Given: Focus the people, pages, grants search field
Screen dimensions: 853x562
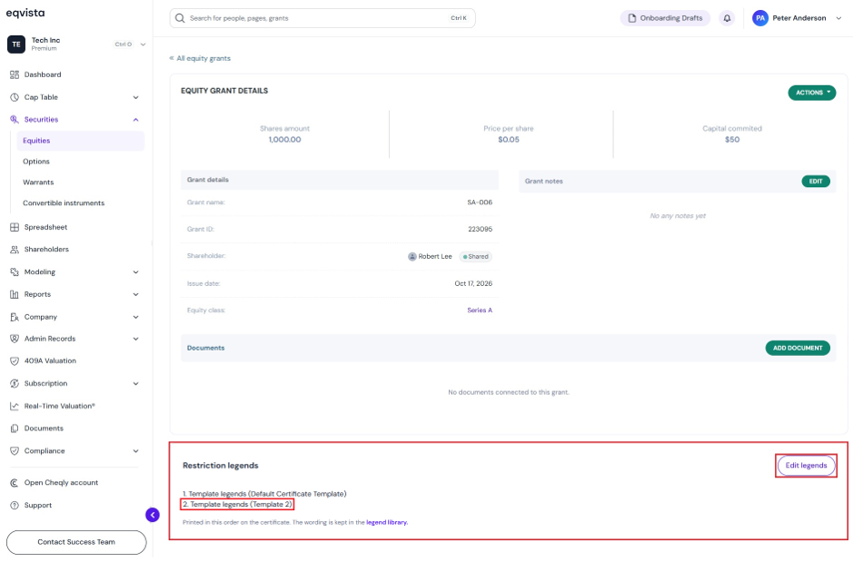Looking at the screenshot, I should click(x=322, y=18).
